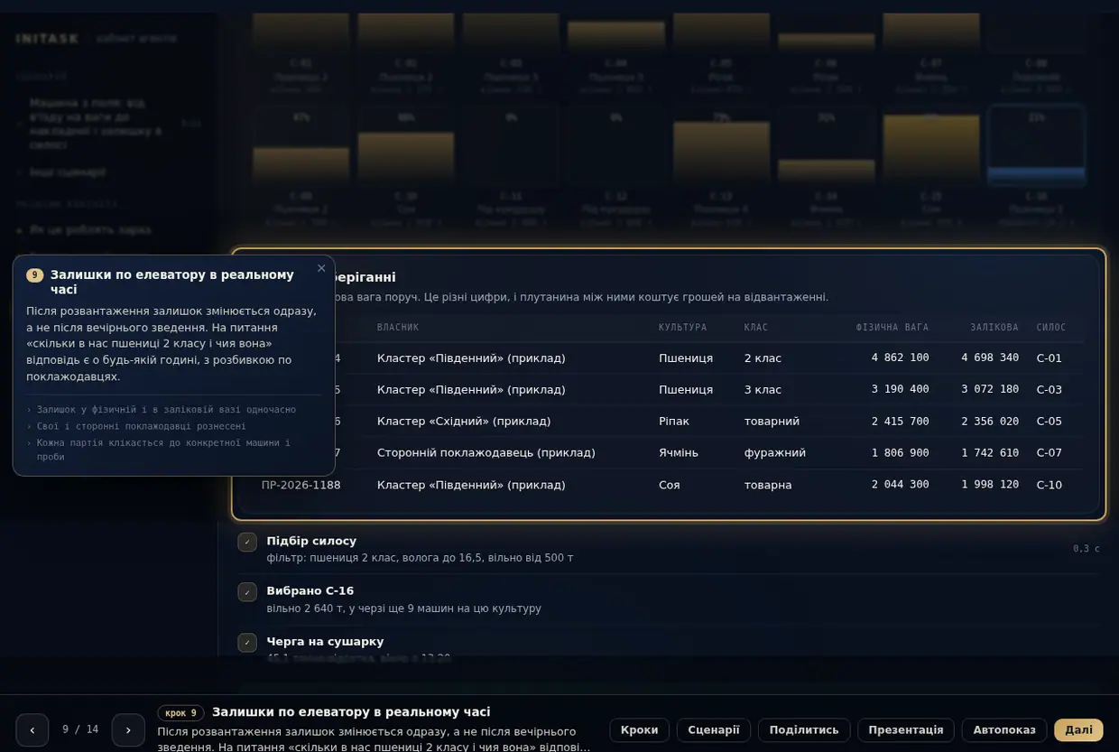The image size is (1119, 752).
Task: Click the Ріпак culture cell
Action: [673, 422]
